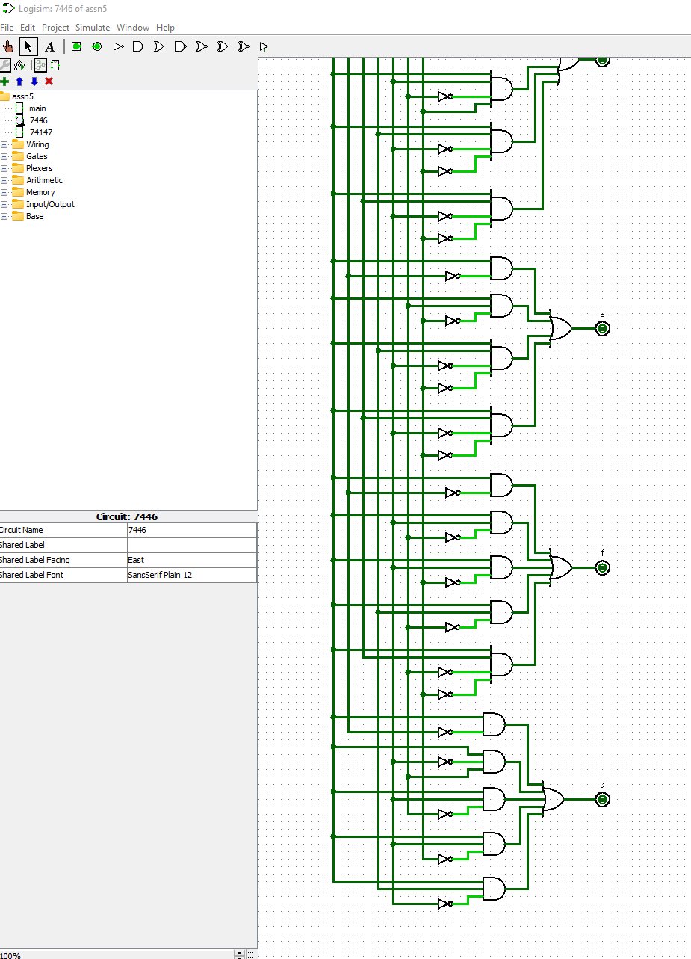691x959 pixels.
Task: Choose the NOR gate tool
Action: [x=201, y=46]
